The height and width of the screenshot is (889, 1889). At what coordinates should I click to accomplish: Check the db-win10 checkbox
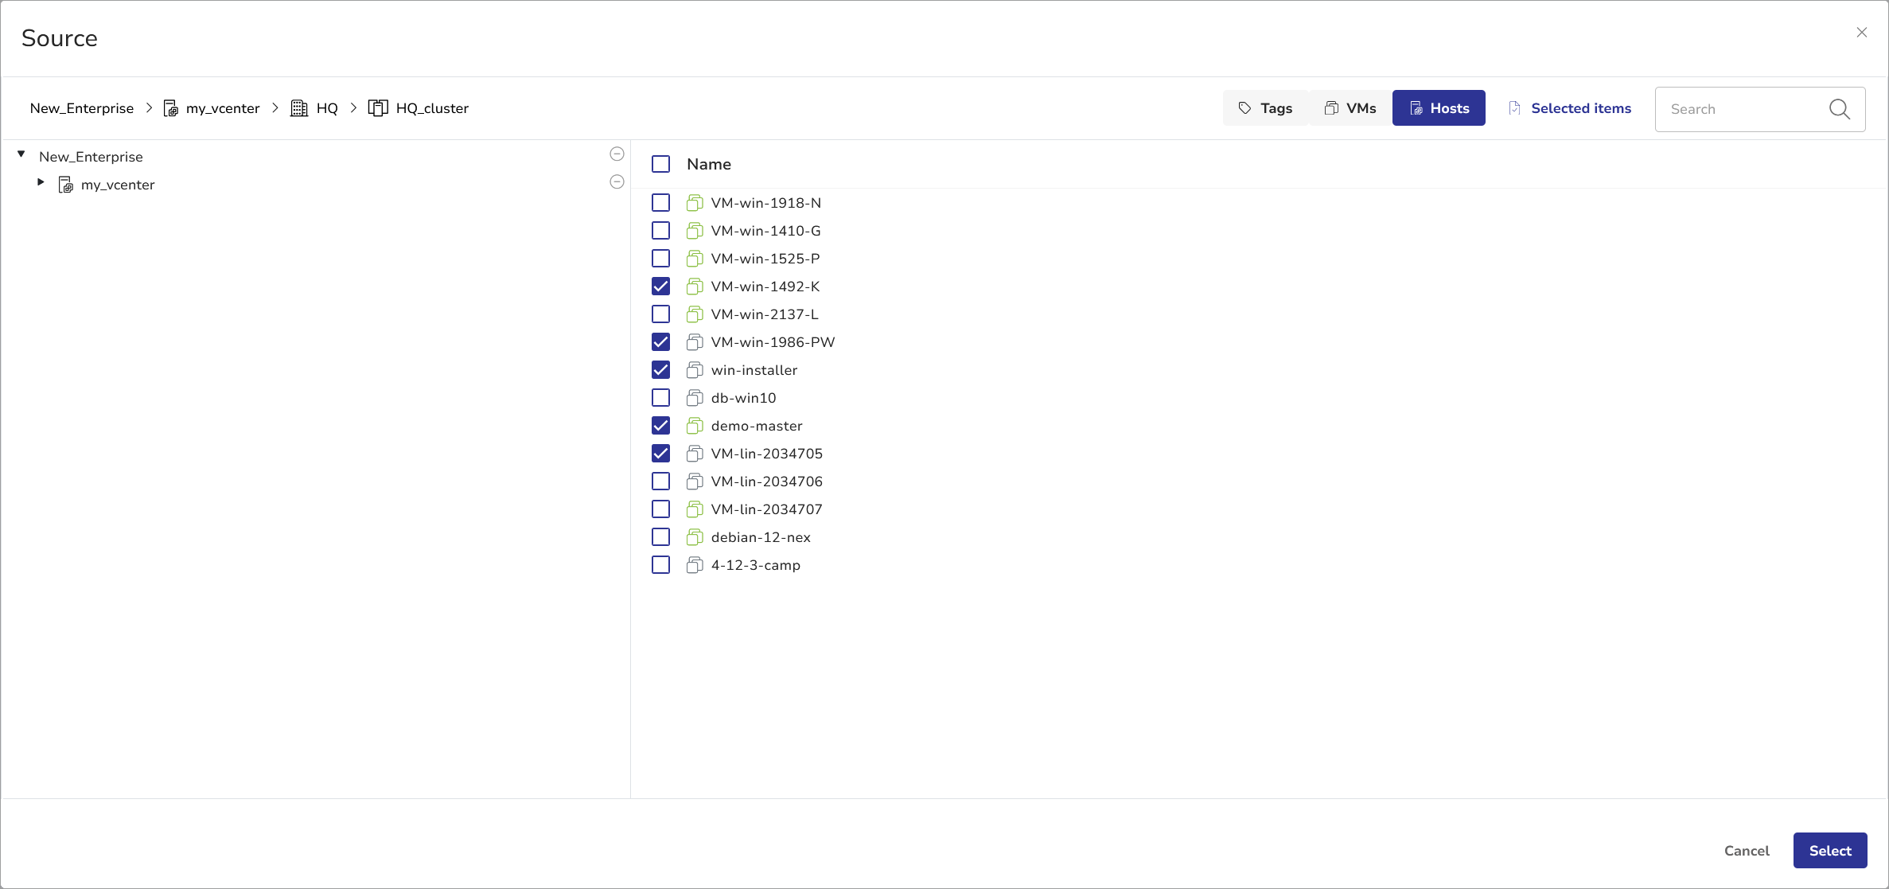[660, 398]
